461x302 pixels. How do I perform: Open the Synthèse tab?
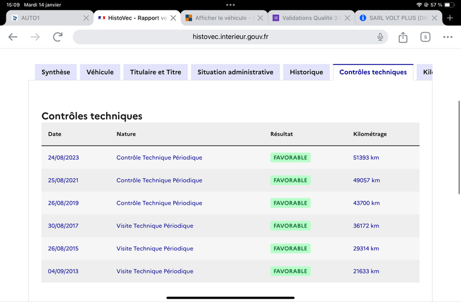55,72
